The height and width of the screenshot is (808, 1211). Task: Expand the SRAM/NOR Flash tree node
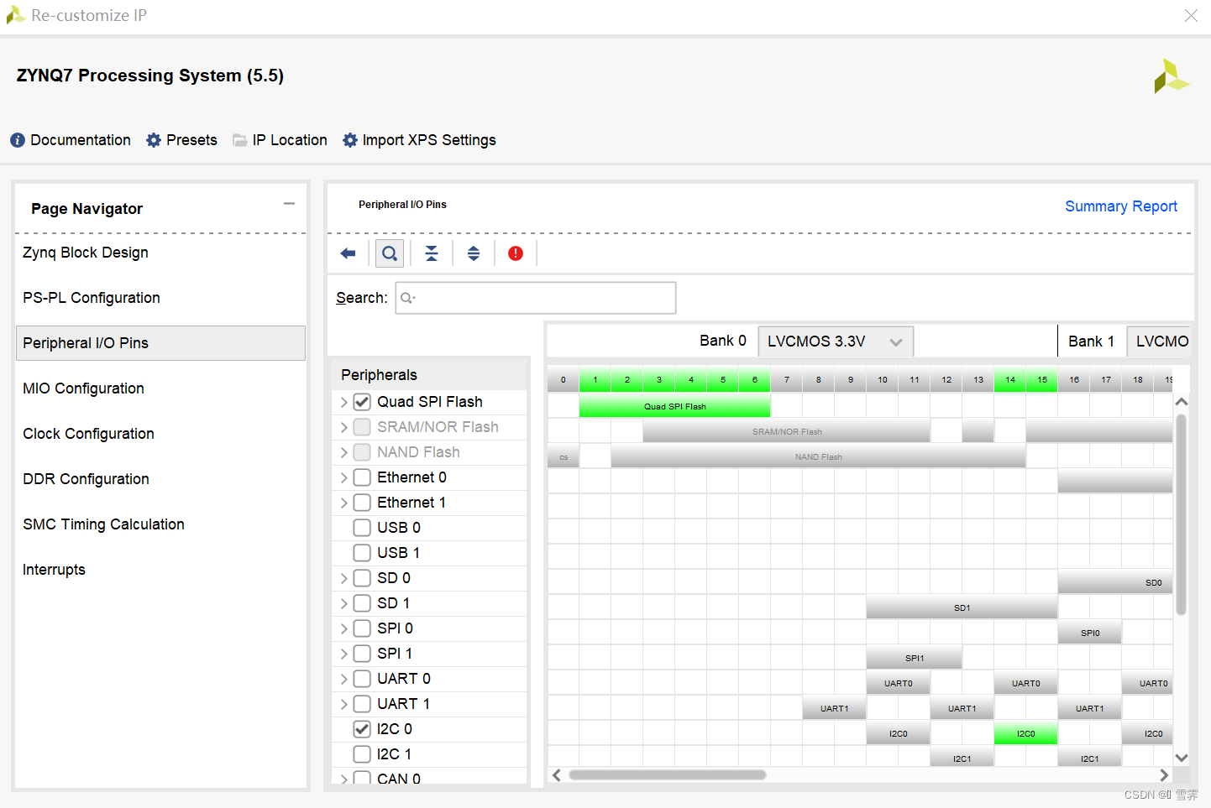tap(343, 427)
